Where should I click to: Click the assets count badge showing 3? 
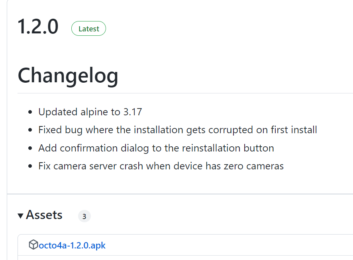[x=84, y=216]
